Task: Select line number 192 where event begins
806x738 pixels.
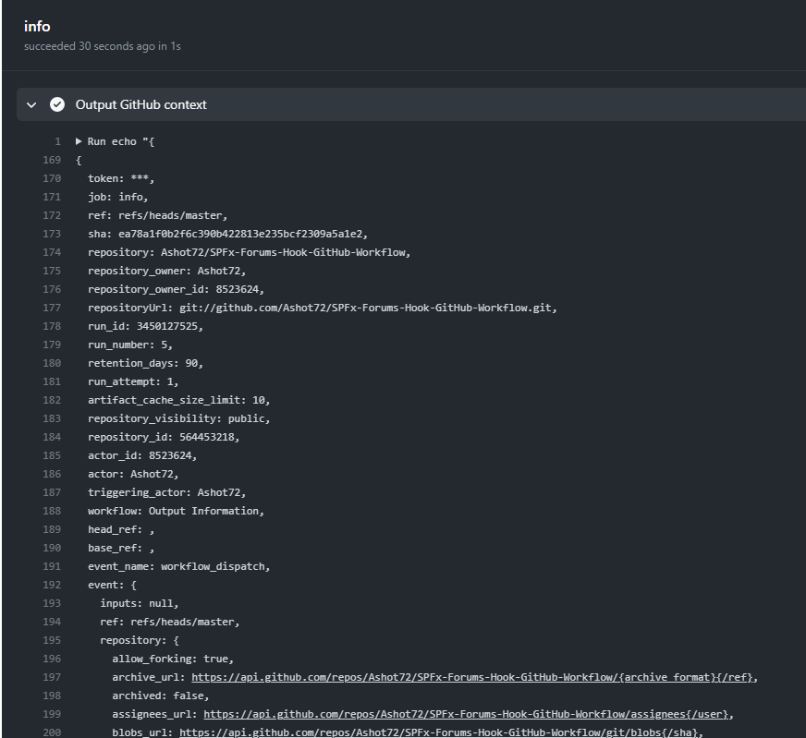Action: 52,585
